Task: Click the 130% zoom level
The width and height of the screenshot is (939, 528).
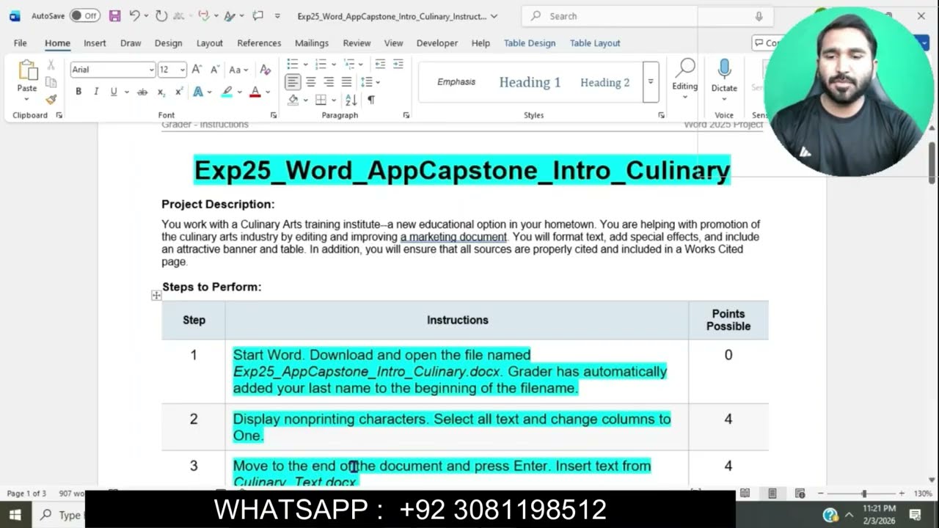Action: 923,494
